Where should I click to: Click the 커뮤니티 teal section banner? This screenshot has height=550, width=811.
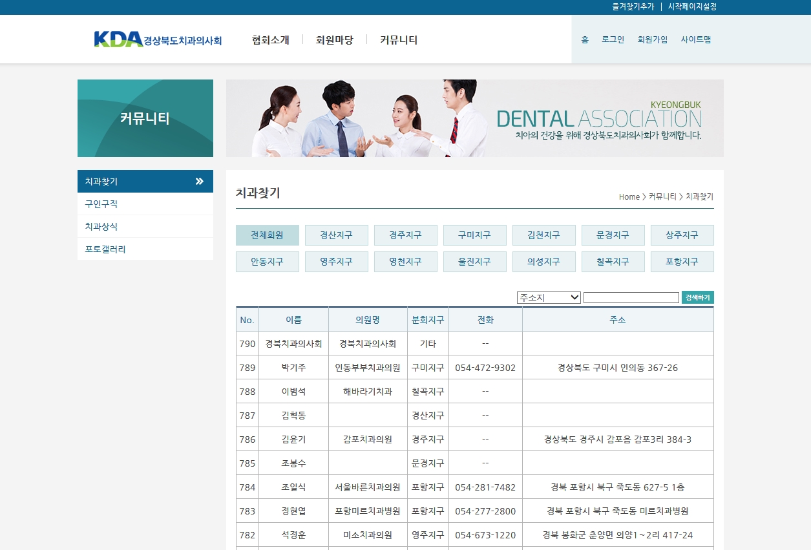pyautogui.click(x=145, y=118)
